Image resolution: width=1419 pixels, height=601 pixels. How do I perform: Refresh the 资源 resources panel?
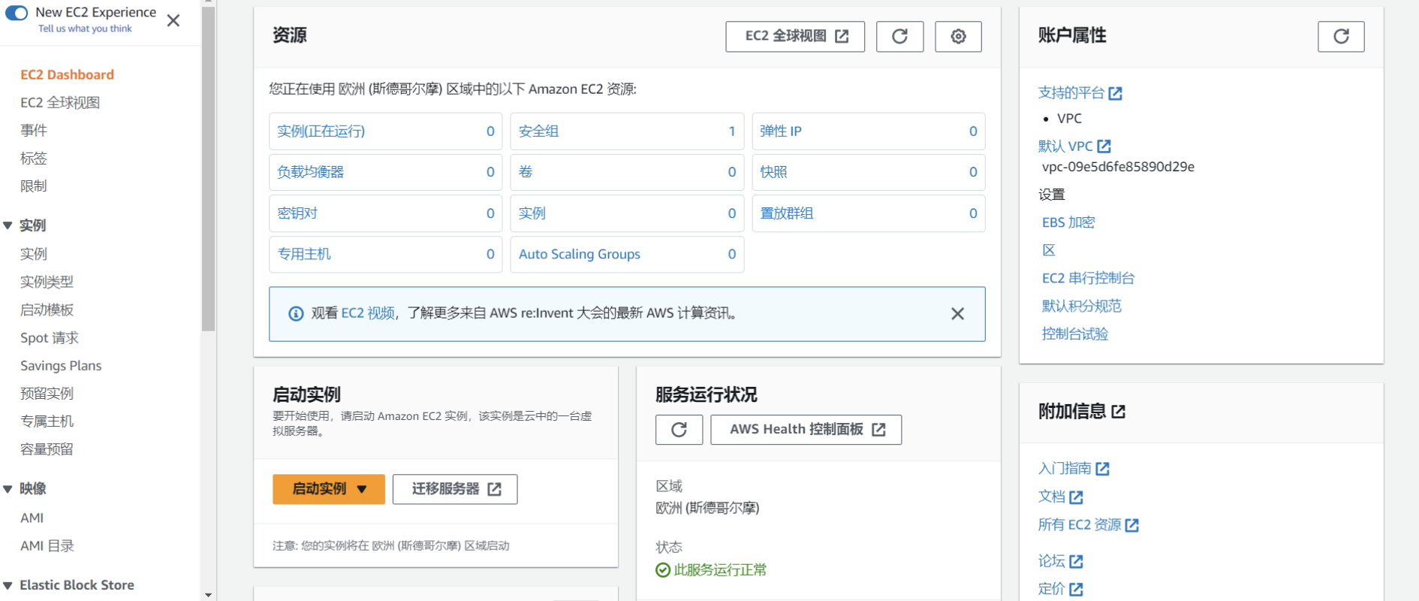[899, 36]
